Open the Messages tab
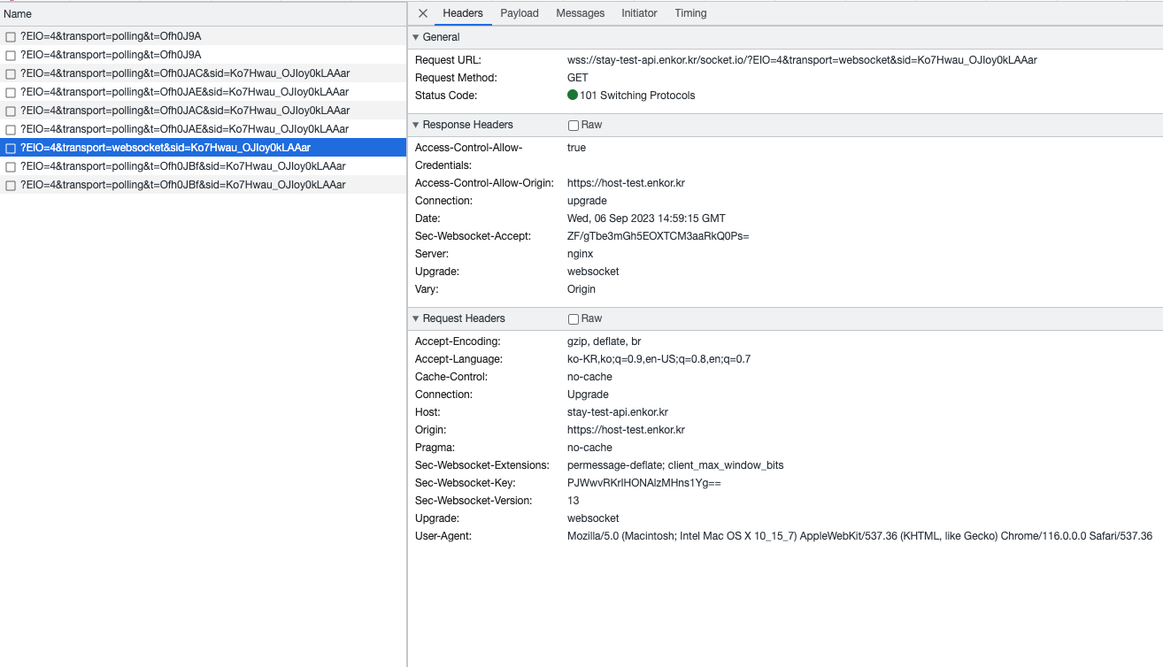The image size is (1163, 667). pyautogui.click(x=581, y=13)
